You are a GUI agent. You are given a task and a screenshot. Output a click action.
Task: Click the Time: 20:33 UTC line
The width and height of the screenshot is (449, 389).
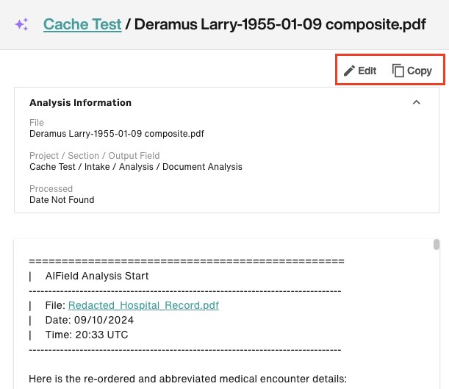click(x=87, y=335)
